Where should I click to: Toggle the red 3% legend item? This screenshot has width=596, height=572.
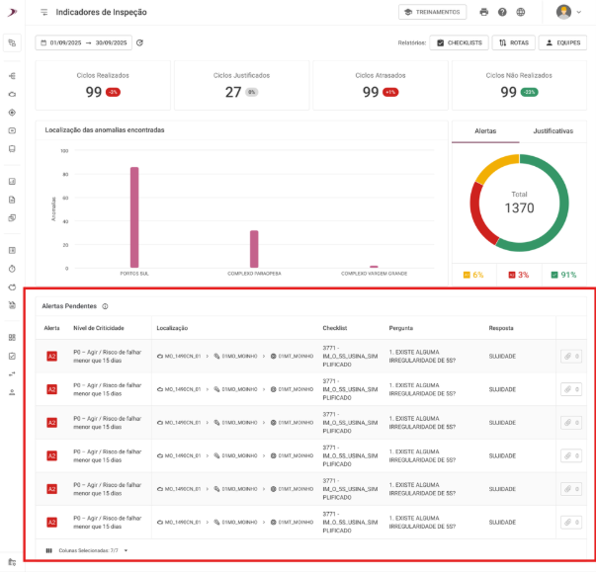[518, 275]
